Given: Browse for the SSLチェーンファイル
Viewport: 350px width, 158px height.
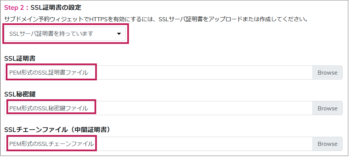Looking at the screenshot, I should pyautogui.click(x=327, y=144).
